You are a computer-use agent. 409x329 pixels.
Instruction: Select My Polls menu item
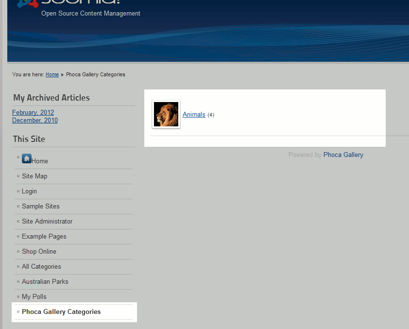(34, 296)
